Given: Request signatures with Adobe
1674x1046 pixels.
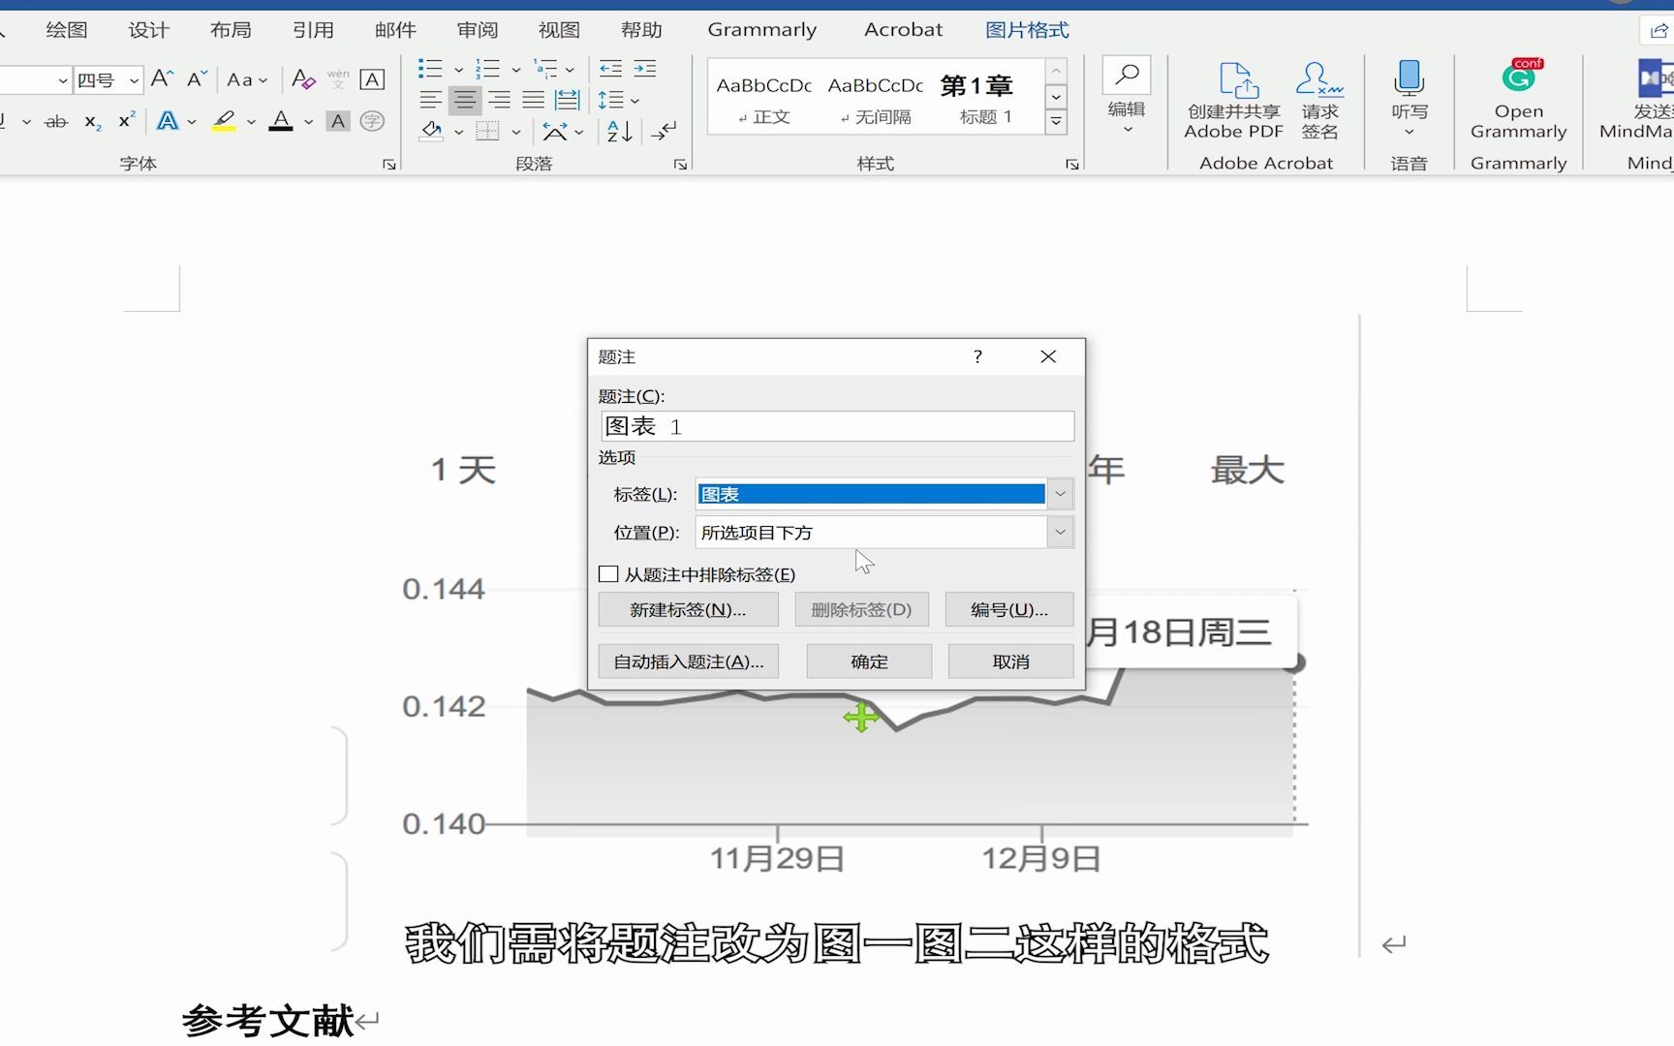Looking at the screenshot, I should click(x=1319, y=100).
